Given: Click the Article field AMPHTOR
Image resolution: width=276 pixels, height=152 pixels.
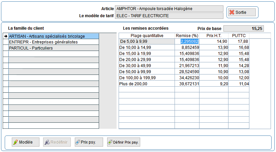Looking at the screenshot, I should click(x=169, y=8).
